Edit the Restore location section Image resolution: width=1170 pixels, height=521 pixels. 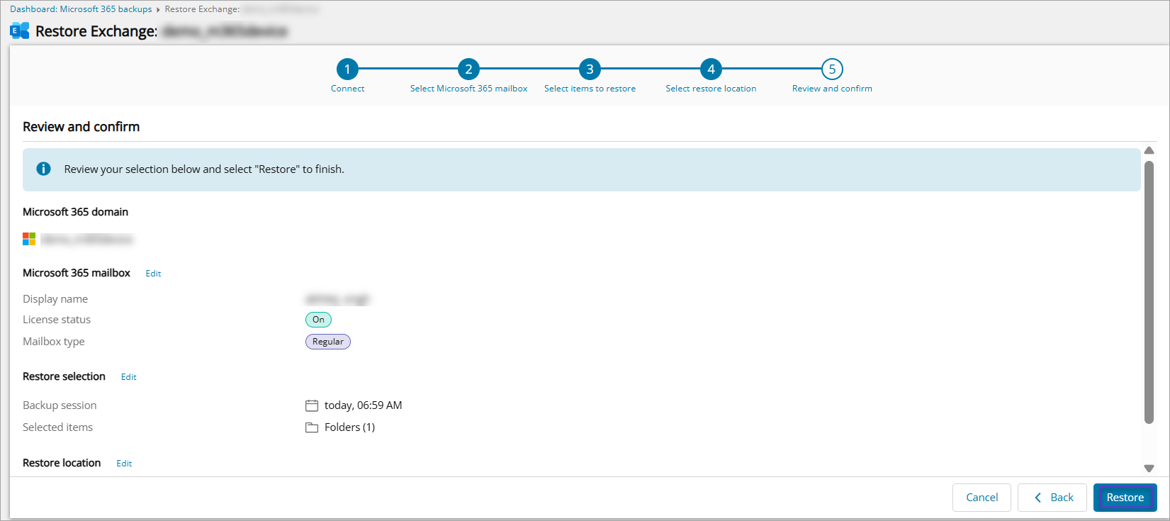pos(124,464)
